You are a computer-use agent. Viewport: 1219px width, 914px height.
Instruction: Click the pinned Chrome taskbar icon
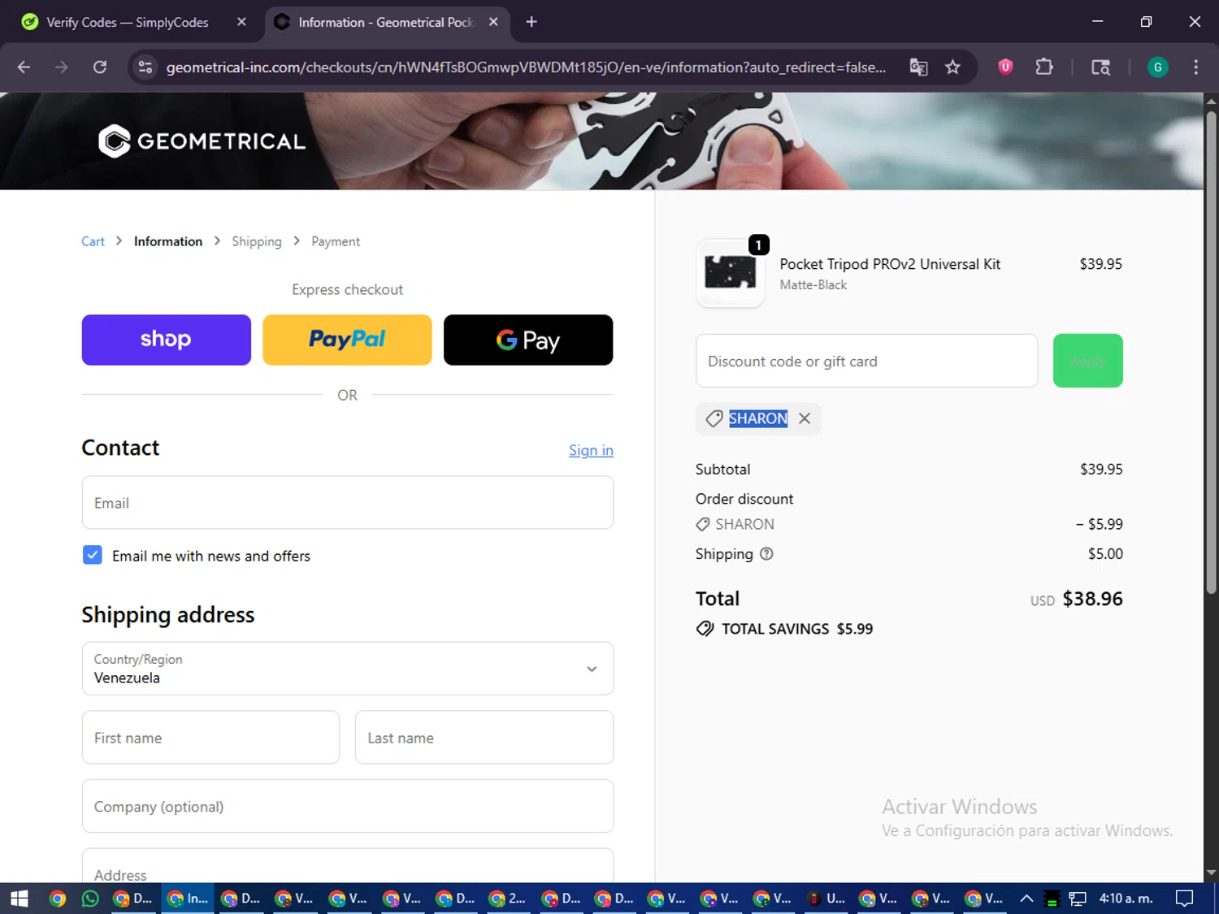tap(57, 899)
